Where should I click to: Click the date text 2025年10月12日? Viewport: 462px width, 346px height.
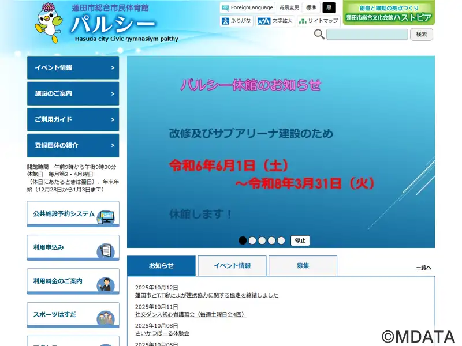(x=157, y=287)
